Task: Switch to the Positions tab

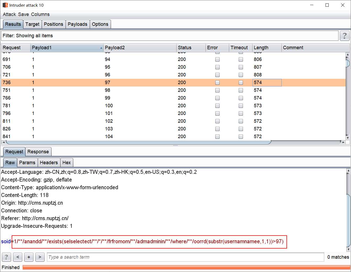Action: pos(53,24)
